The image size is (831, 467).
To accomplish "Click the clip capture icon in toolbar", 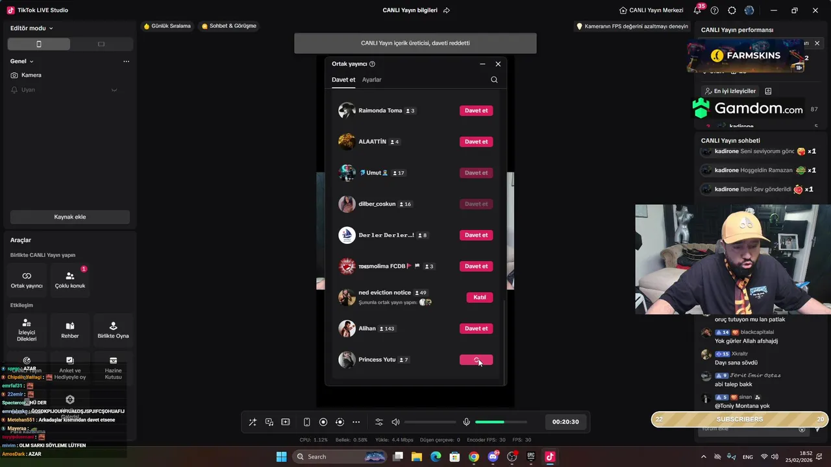I will pyautogui.click(x=286, y=422).
